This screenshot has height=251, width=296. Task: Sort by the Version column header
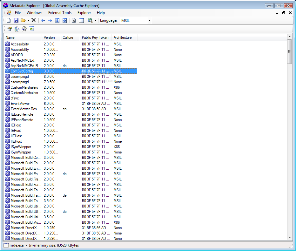51,37
